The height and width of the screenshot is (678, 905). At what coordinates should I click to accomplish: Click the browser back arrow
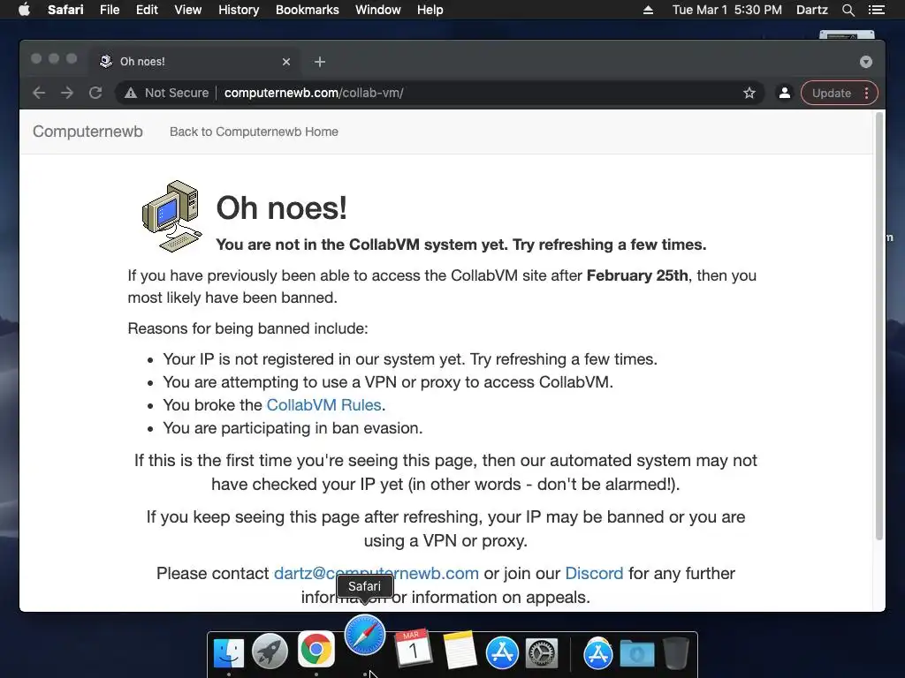(x=39, y=93)
